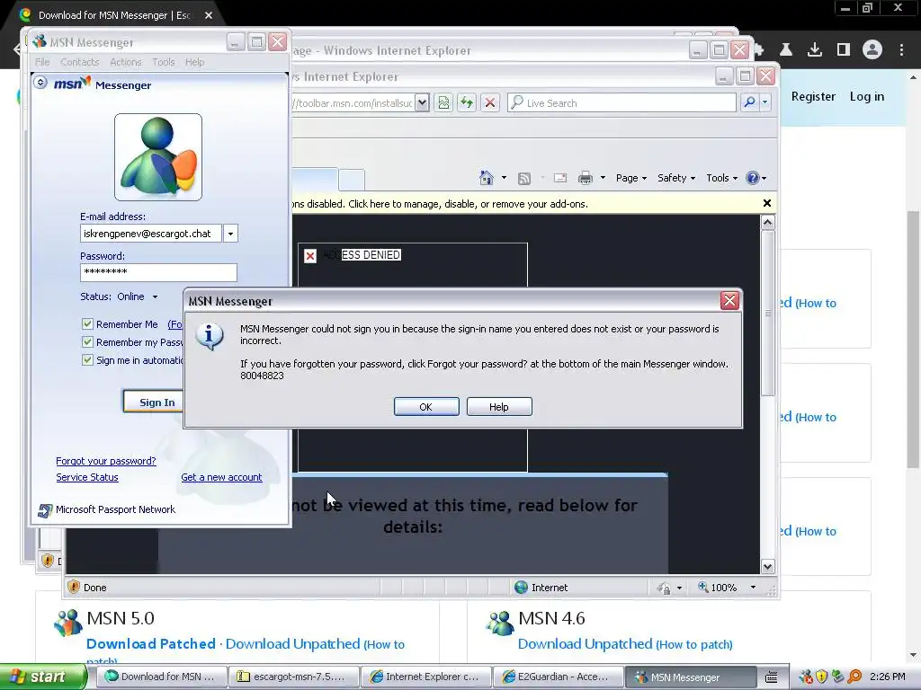Click the IE page scroll up arrow
Viewport: 921px width, 690px height.
(x=768, y=223)
